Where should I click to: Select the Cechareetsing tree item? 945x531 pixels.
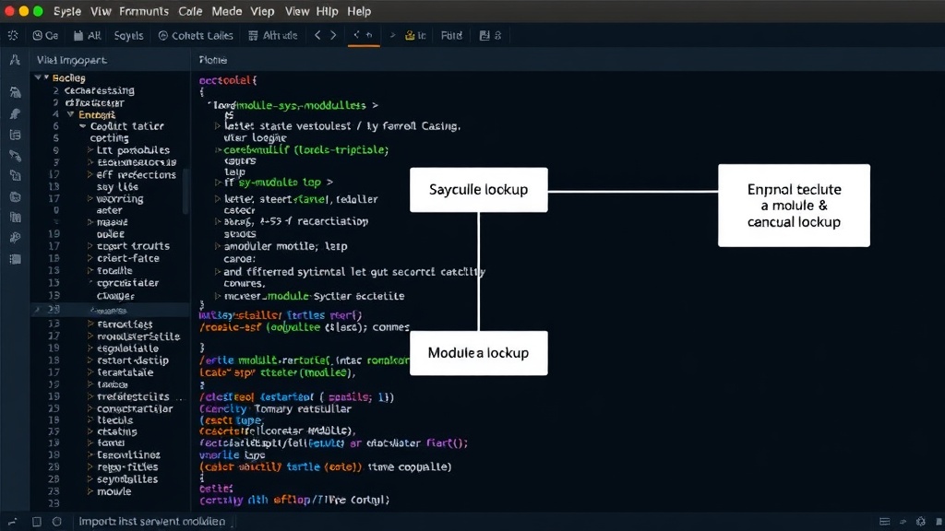(100, 90)
